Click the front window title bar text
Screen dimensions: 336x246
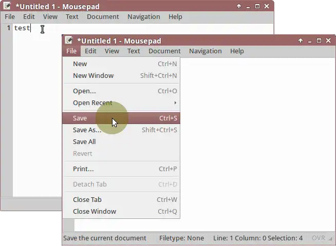[x=119, y=41]
